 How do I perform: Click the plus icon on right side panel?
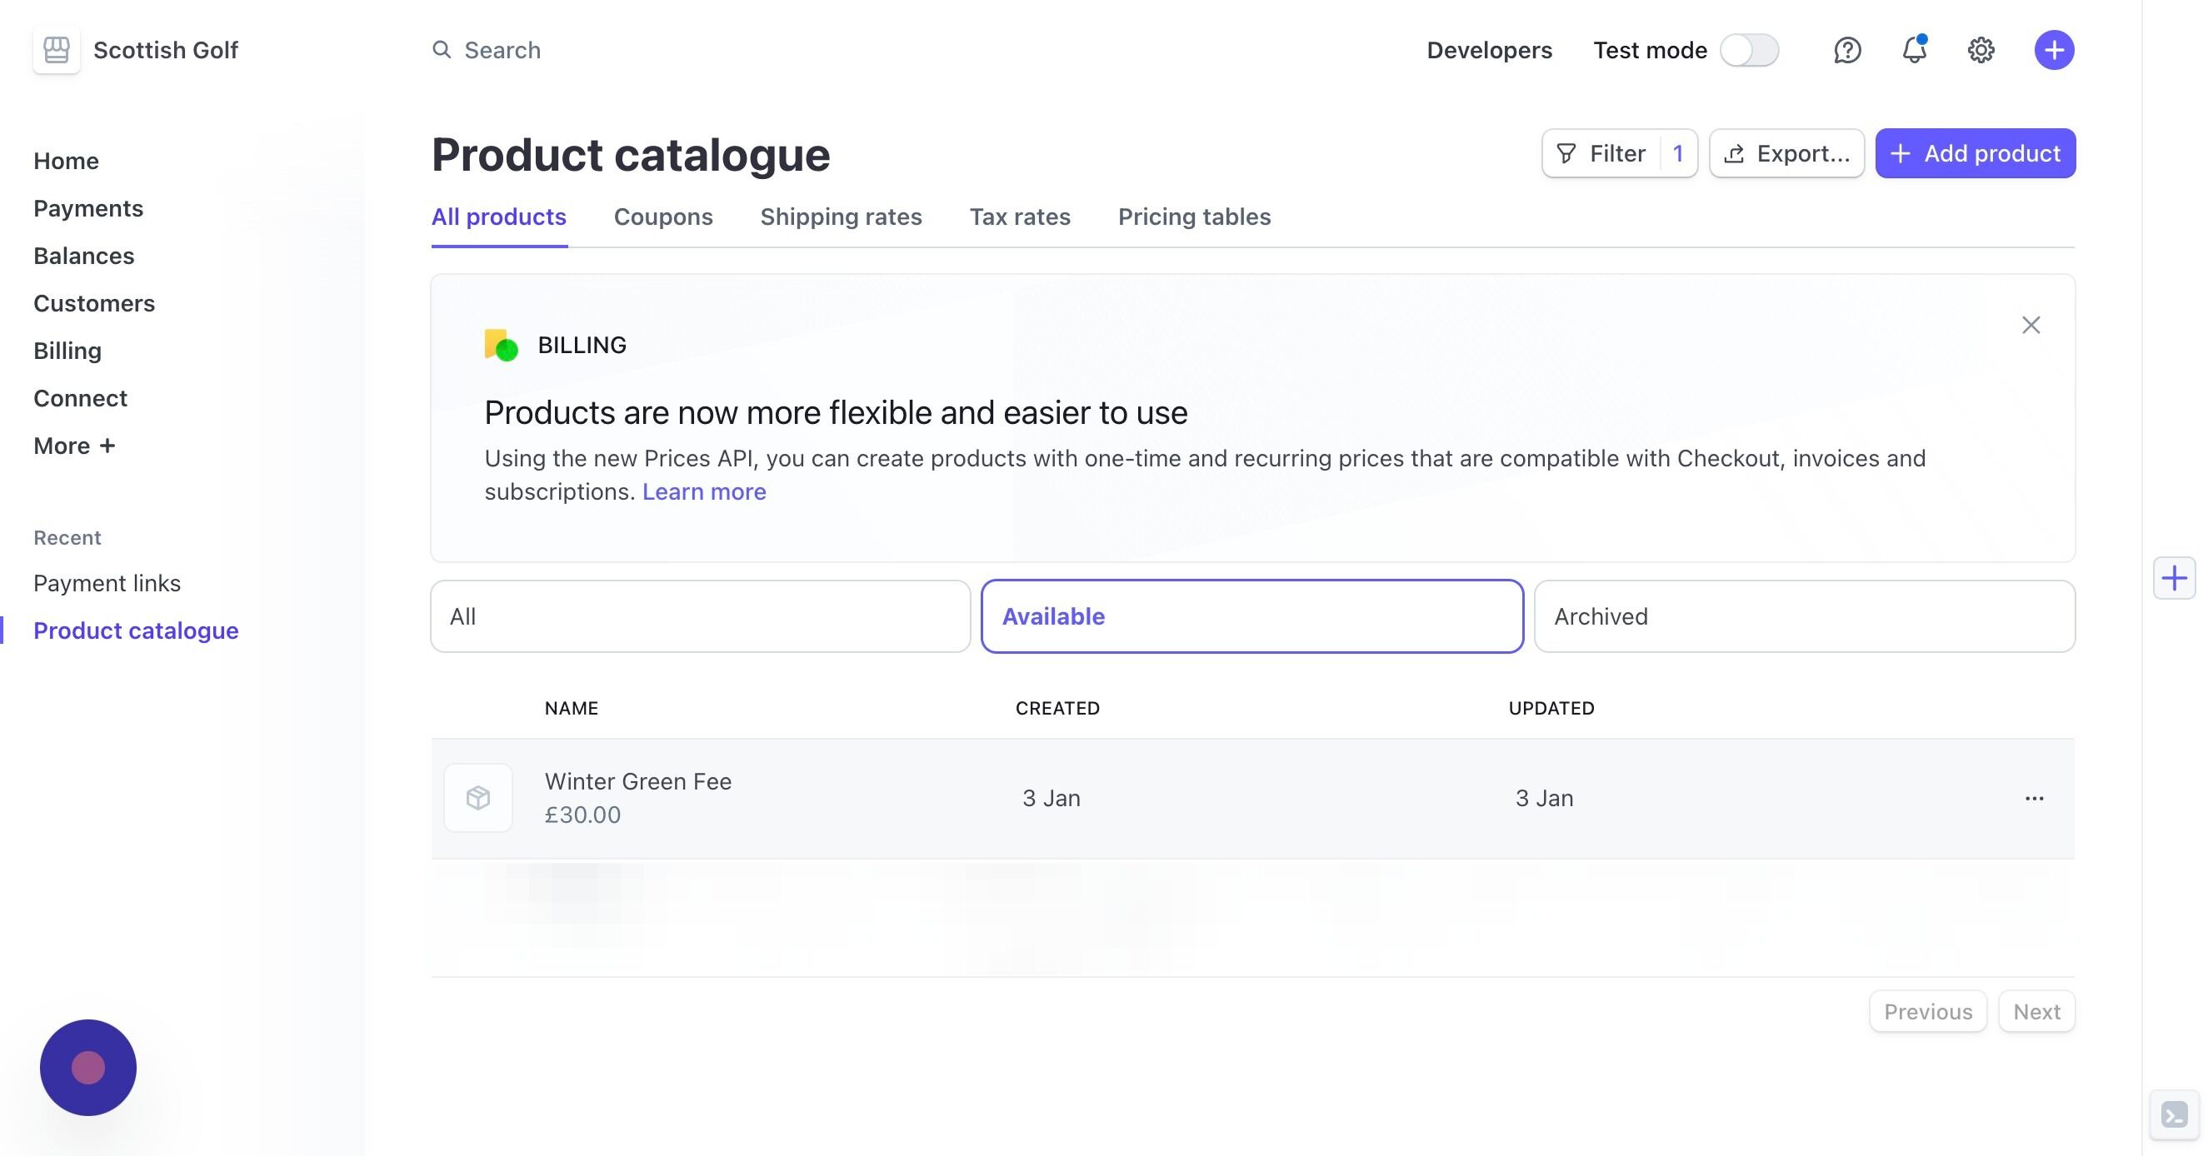tap(2174, 579)
